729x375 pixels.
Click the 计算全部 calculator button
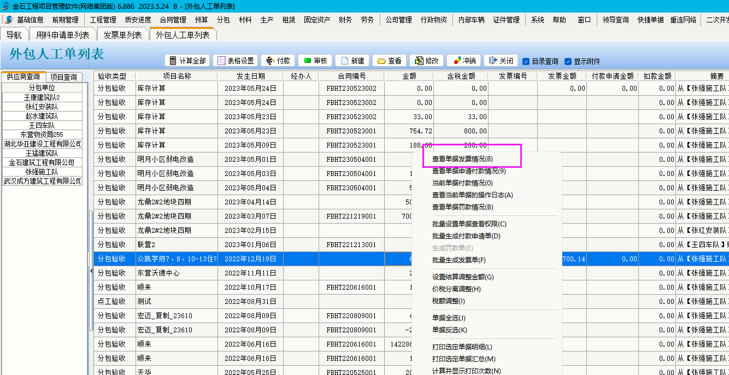tap(187, 61)
